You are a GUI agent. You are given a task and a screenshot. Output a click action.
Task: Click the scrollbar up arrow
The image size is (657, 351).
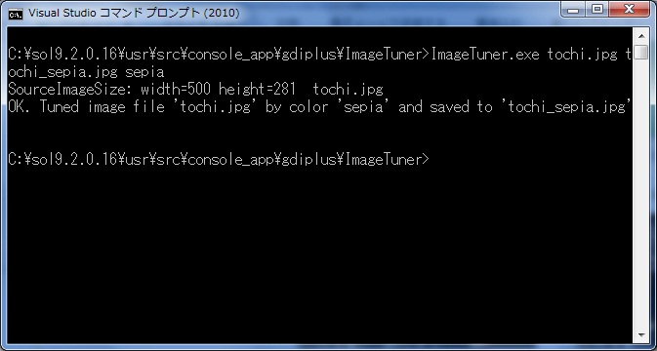pos(641,35)
